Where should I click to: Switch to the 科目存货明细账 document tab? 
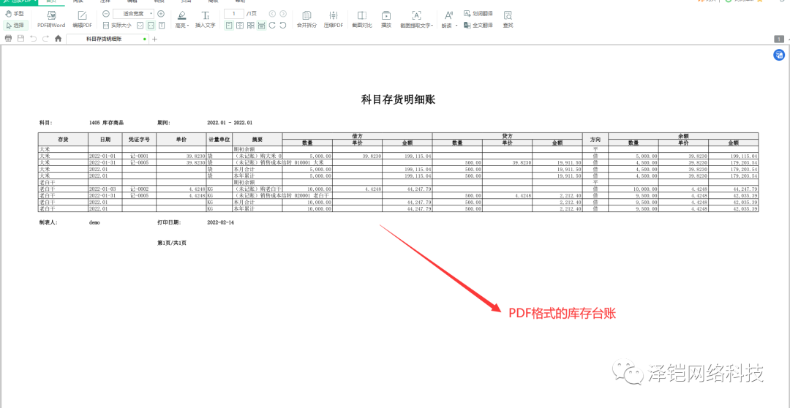[108, 39]
